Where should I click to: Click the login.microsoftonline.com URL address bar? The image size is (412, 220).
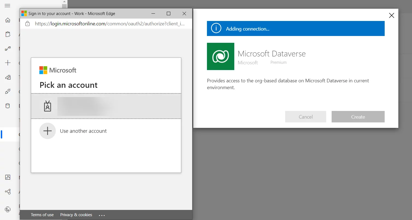pos(110,24)
